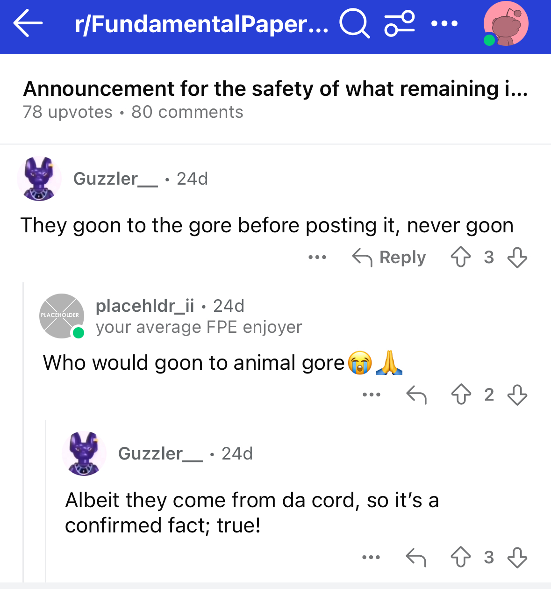Viewport: 551px width, 589px height.
Task: Open more options for Guzzler__'s first comment
Action: pyautogui.click(x=317, y=257)
